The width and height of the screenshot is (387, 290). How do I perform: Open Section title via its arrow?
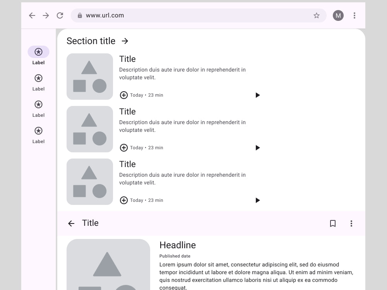click(x=125, y=41)
